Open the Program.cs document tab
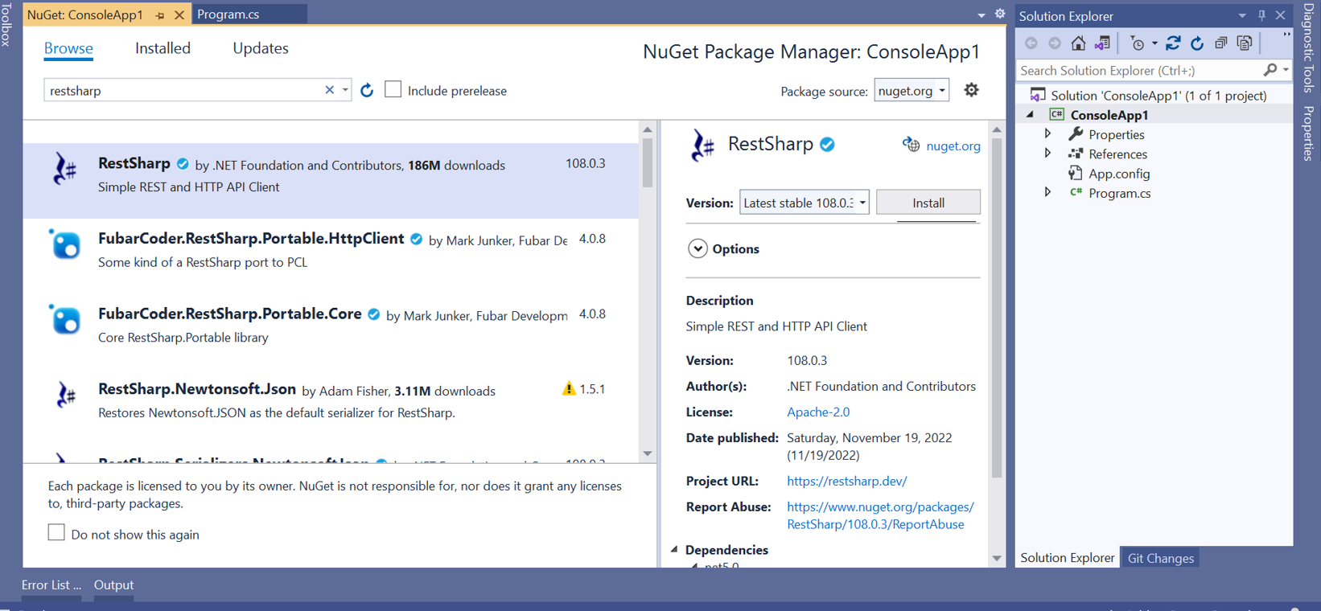 pos(228,14)
